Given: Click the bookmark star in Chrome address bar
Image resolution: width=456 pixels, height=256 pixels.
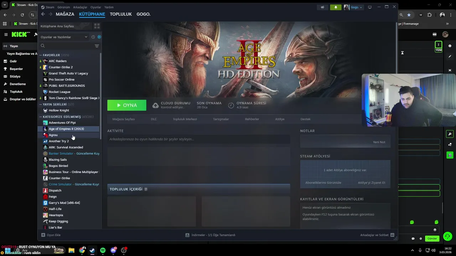Looking at the screenshot, I should 409,15.
